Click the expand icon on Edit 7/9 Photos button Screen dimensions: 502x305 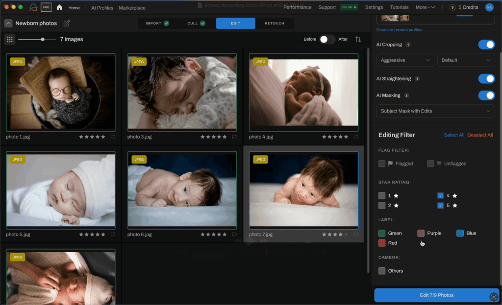point(494,297)
